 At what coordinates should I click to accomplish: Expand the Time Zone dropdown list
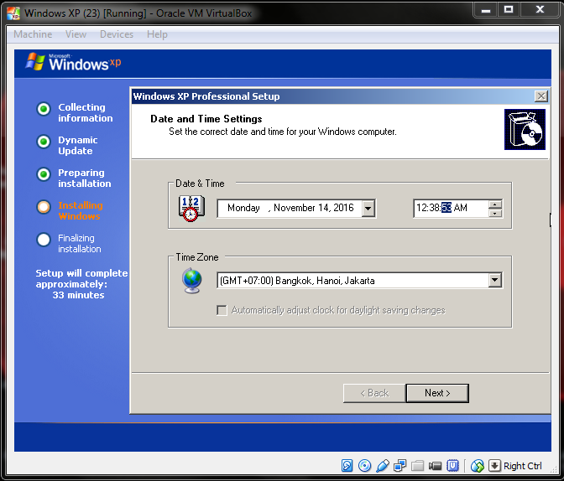pos(495,280)
